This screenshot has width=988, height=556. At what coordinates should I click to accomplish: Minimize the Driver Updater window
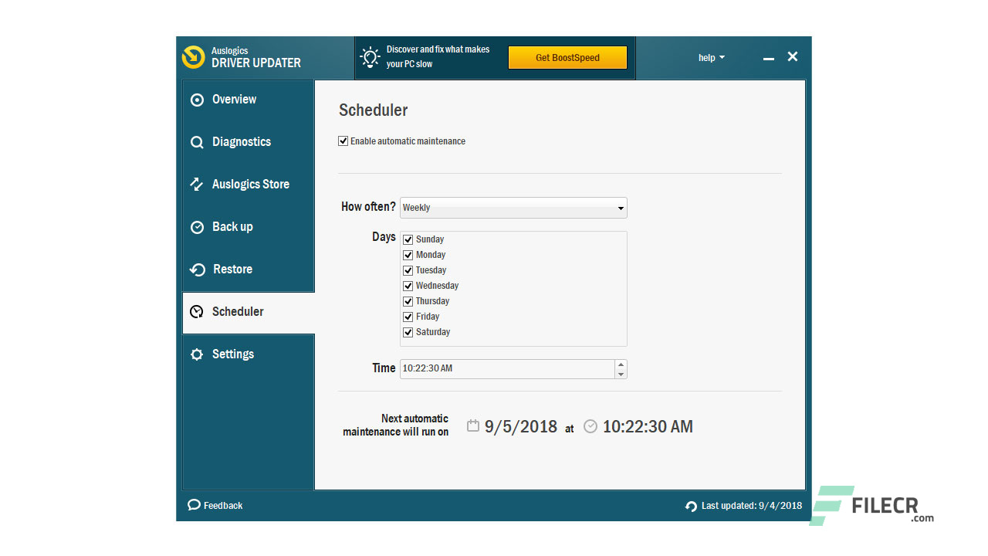click(769, 58)
